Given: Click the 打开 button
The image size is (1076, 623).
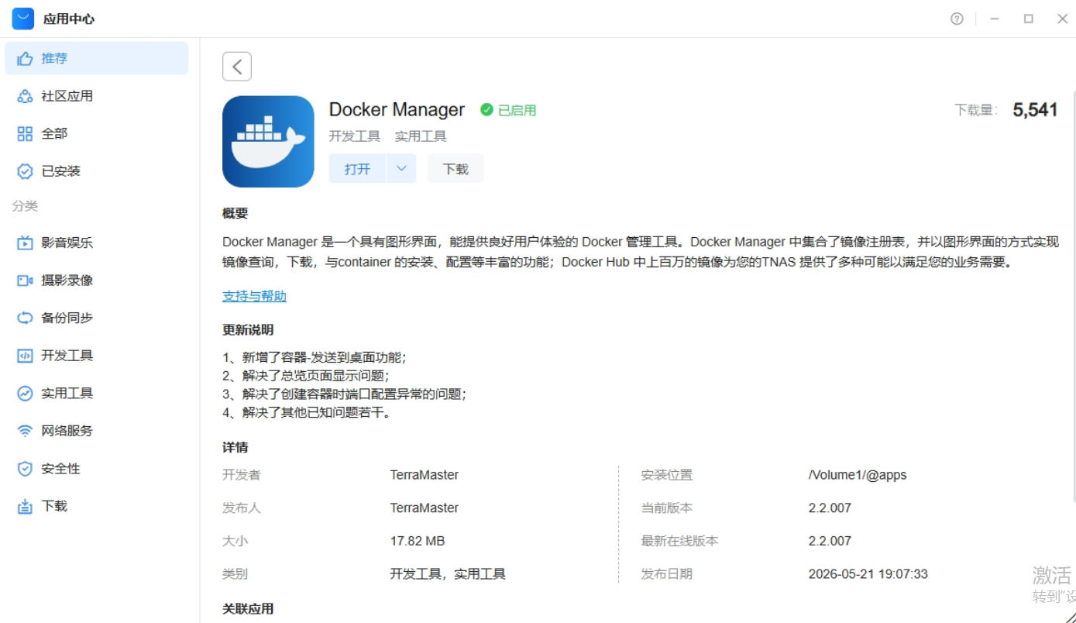Looking at the screenshot, I should [x=357, y=168].
